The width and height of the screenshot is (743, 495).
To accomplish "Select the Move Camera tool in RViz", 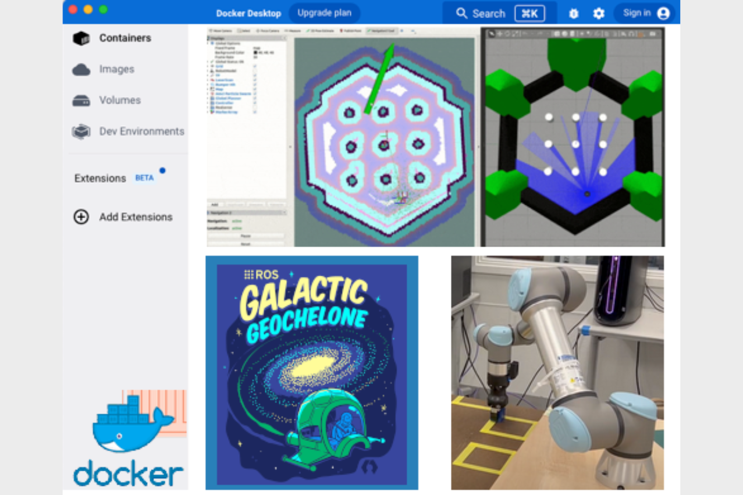I will (x=221, y=30).
